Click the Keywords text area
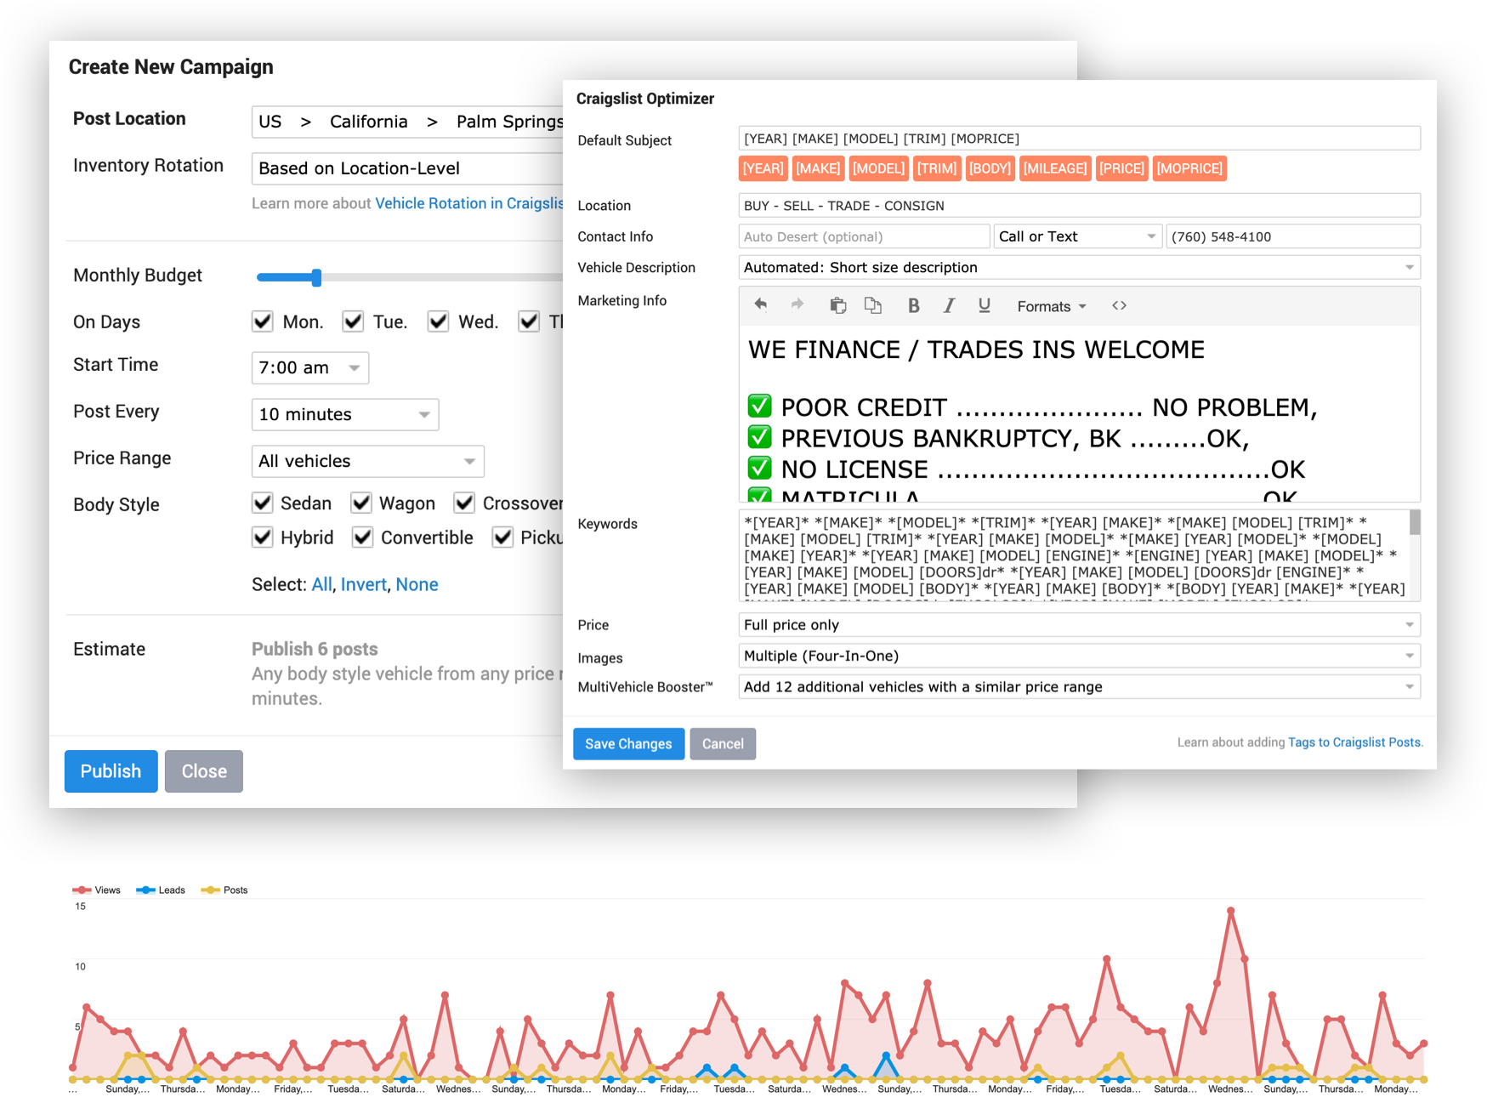Viewport: 1487px width, 1103px height. pyautogui.click(x=1074, y=555)
